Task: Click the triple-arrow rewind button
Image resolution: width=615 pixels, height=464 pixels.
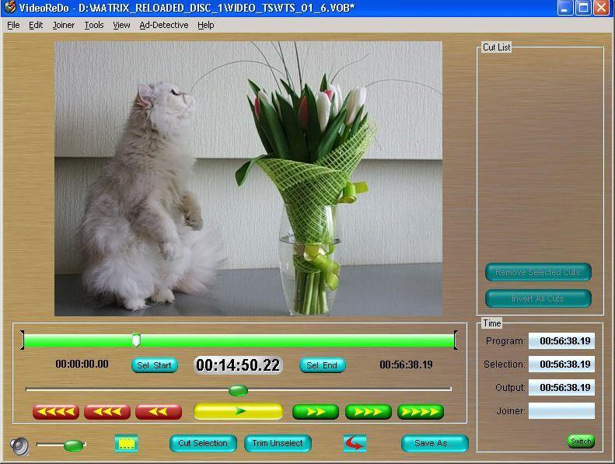Action: (x=107, y=412)
